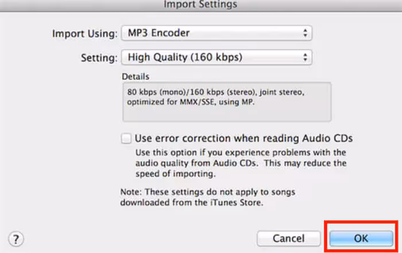Expand the Setting quality dropdown
This screenshot has height=253, width=402.
[x=216, y=57]
